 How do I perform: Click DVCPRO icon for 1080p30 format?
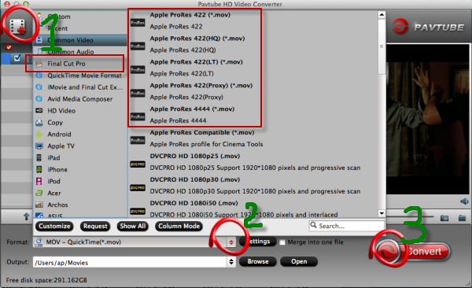[x=138, y=188]
